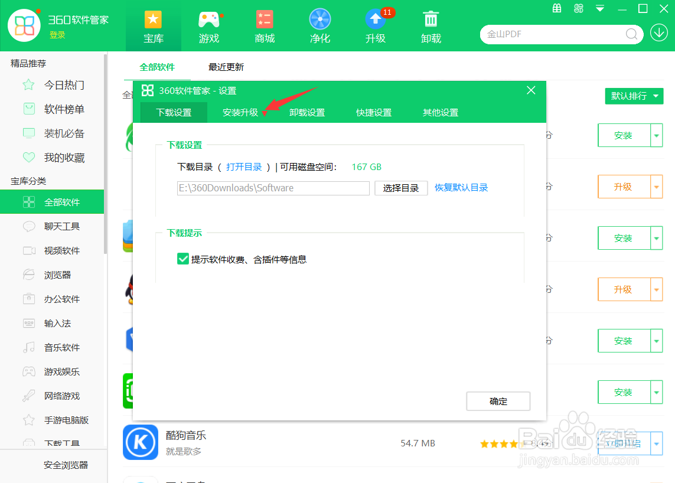Click the first 安装 button
675x483 pixels.
point(624,135)
